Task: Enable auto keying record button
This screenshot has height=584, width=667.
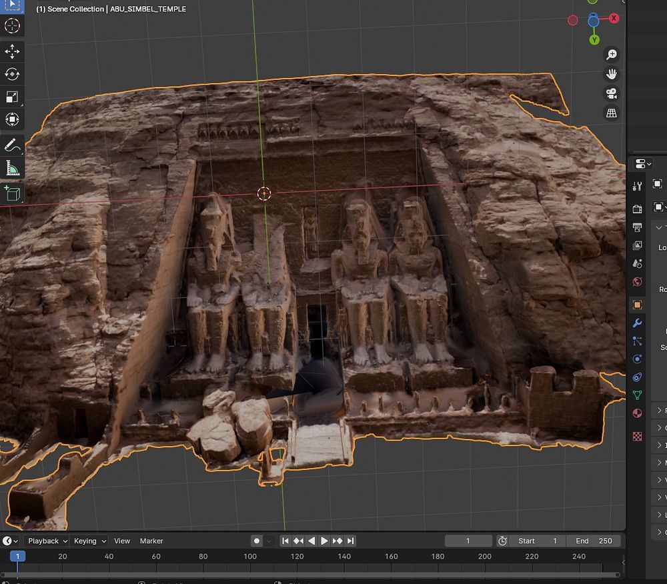Action: coord(257,541)
